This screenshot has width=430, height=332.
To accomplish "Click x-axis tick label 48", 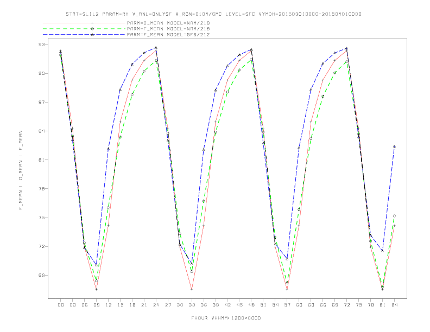I will pos(251,305).
